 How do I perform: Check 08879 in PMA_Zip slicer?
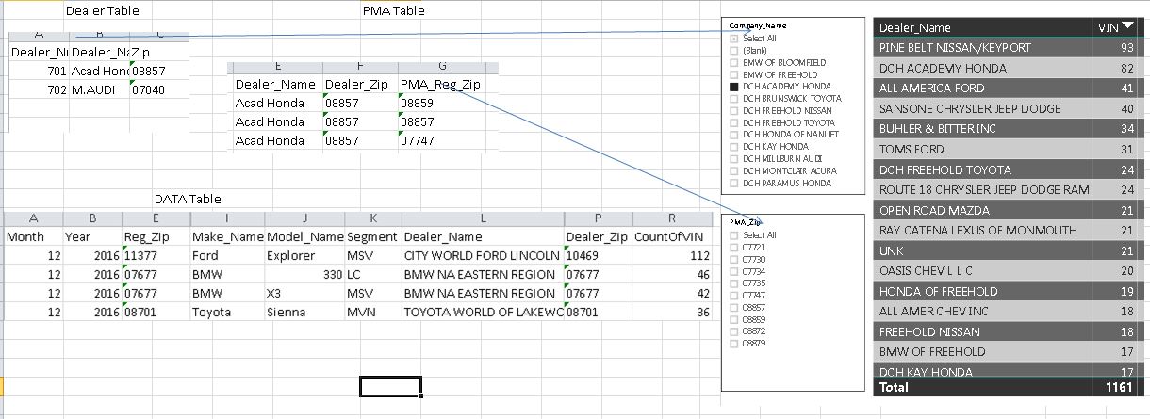734,344
